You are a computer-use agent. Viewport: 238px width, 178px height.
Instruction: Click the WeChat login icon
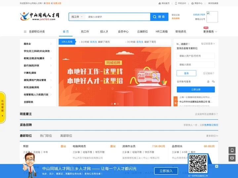[x=213, y=82]
